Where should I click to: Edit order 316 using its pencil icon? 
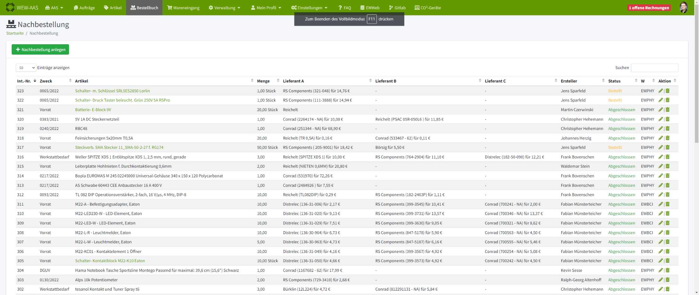click(660, 157)
